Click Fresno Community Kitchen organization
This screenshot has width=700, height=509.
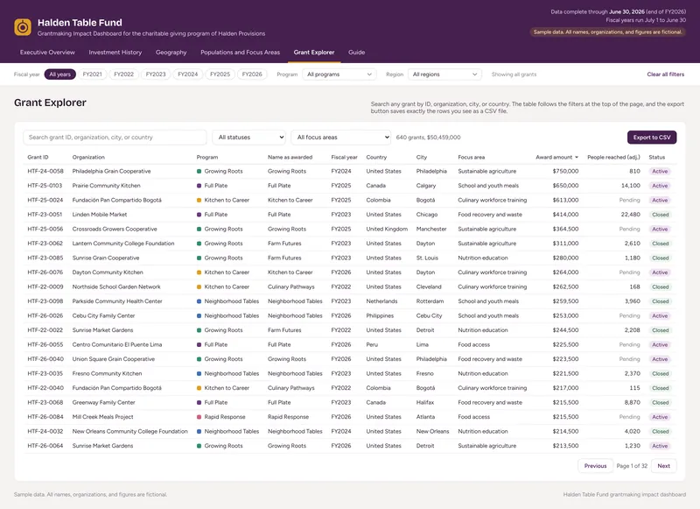(107, 373)
